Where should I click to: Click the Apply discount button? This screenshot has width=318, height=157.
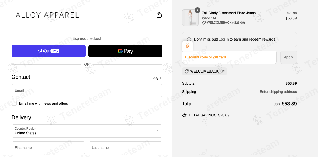289,57
